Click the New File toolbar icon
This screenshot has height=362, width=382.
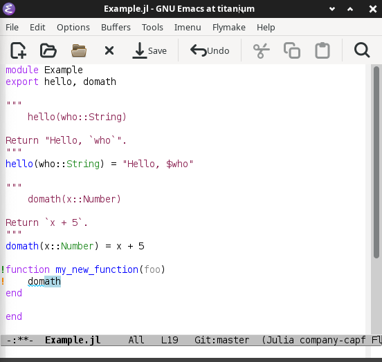coord(18,50)
